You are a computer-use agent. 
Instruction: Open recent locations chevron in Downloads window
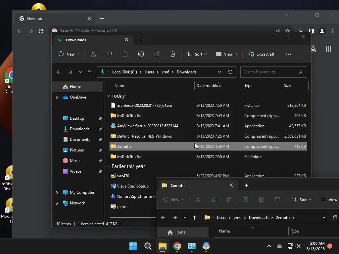[80, 72]
